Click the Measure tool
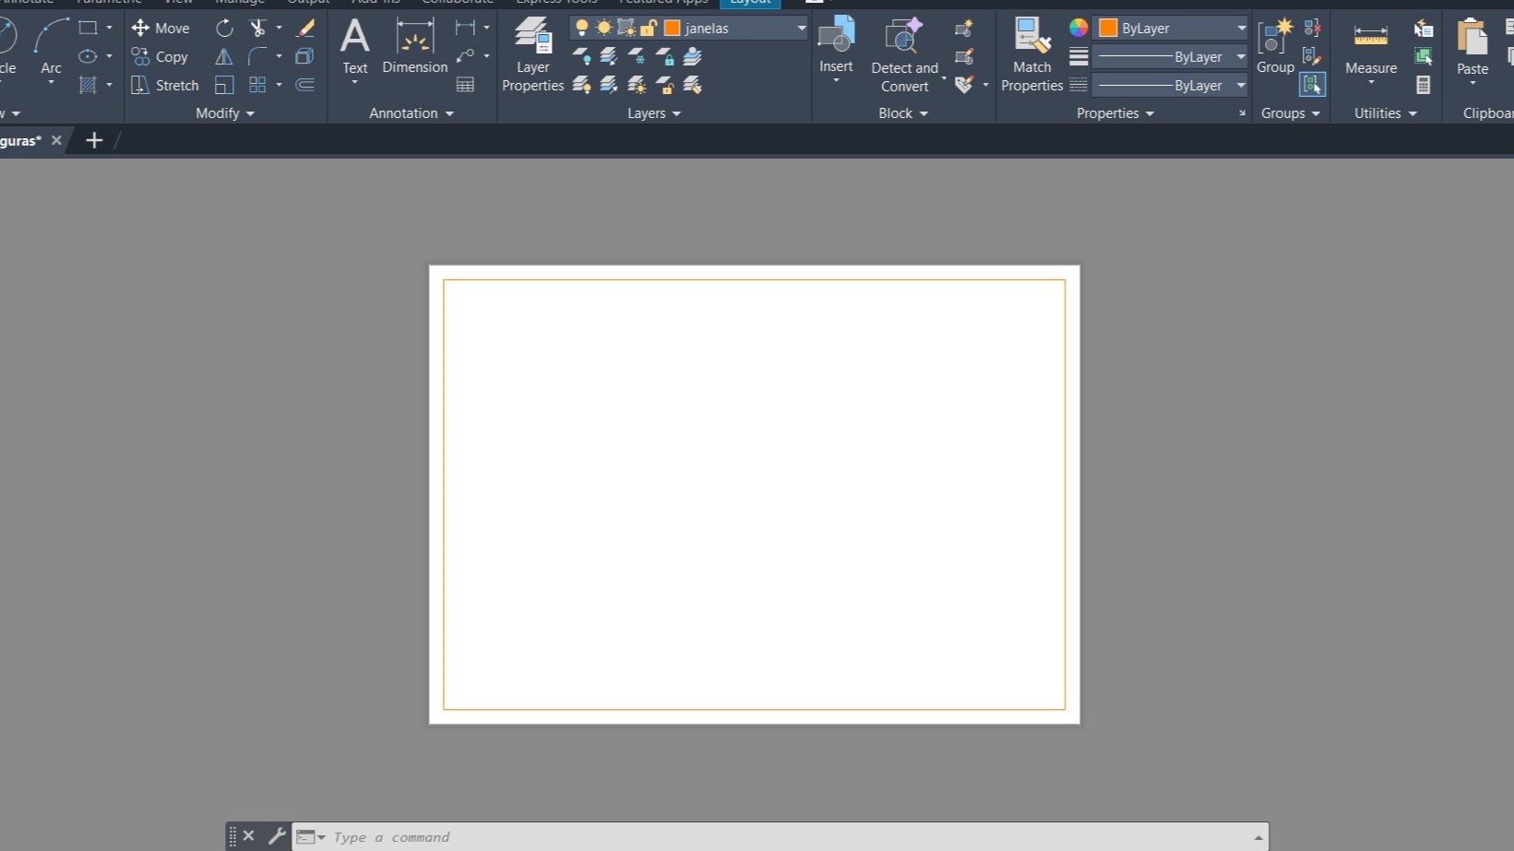Image resolution: width=1514 pixels, height=851 pixels. 1371,48
